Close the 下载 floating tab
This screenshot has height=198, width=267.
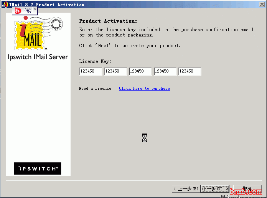point(35,9)
